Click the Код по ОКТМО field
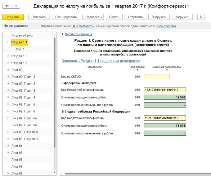The image size is (211, 176). (x=157, y=77)
